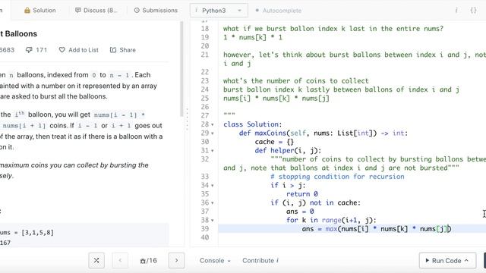The width and height of the screenshot is (486, 273).
Task: Click the 'Balloons' problem title
Action: [18, 33]
